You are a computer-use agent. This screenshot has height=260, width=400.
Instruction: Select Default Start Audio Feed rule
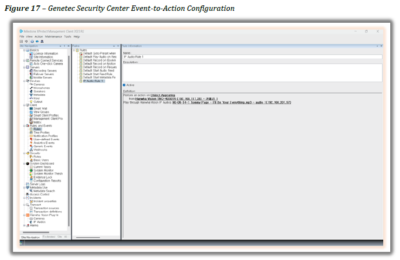(x=98, y=70)
